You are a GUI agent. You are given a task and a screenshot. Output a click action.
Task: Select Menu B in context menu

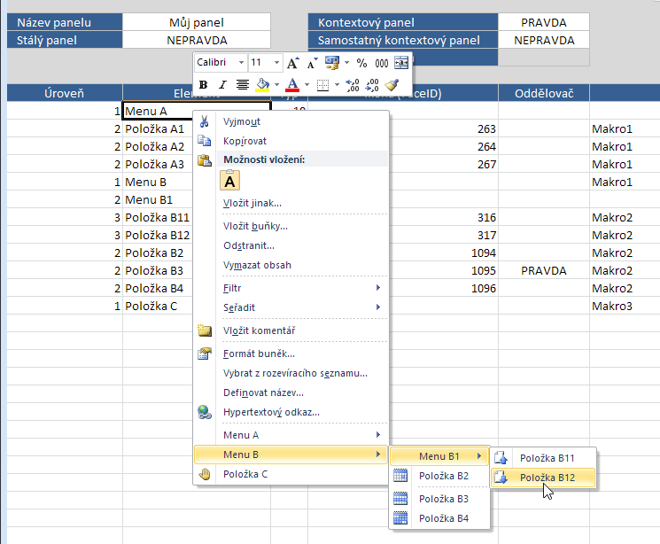[291, 455]
